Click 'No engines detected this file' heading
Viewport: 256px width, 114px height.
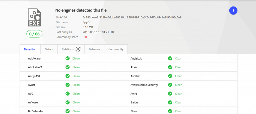click(81, 10)
